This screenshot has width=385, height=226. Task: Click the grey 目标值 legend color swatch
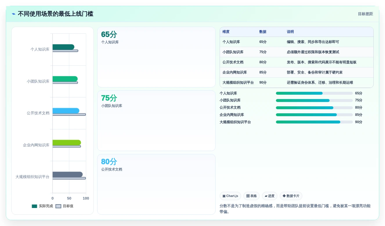(x=58, y=206)
